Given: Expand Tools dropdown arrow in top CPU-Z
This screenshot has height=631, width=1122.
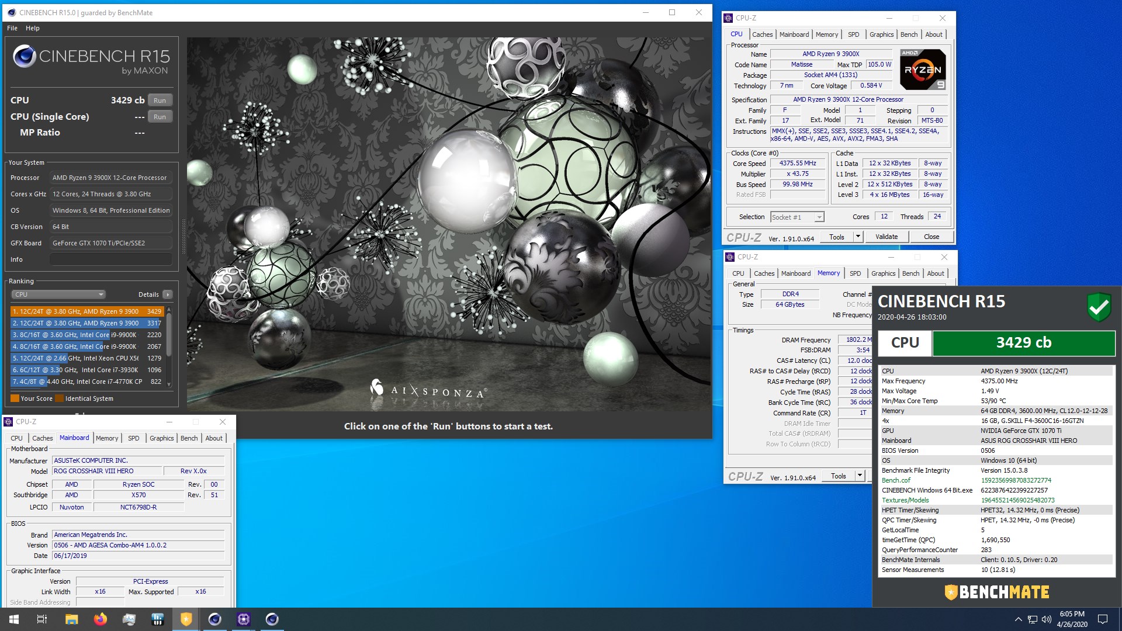Looking at the screenshot, I should (x=858, y=237).
